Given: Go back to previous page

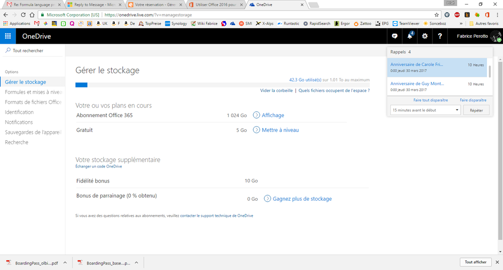Looking at the screenshot, I should pyautogui.click(x=6, y=15).
